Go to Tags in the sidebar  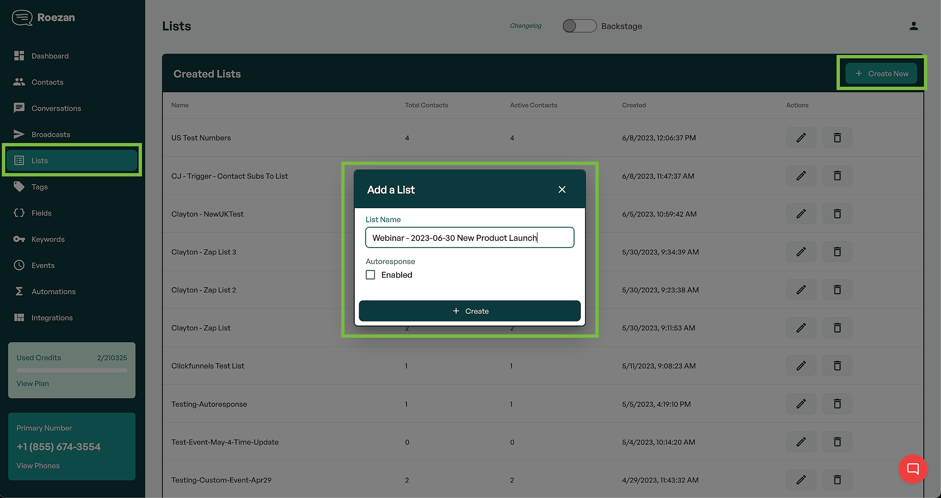pyautogui.click(x=40, y=187)
